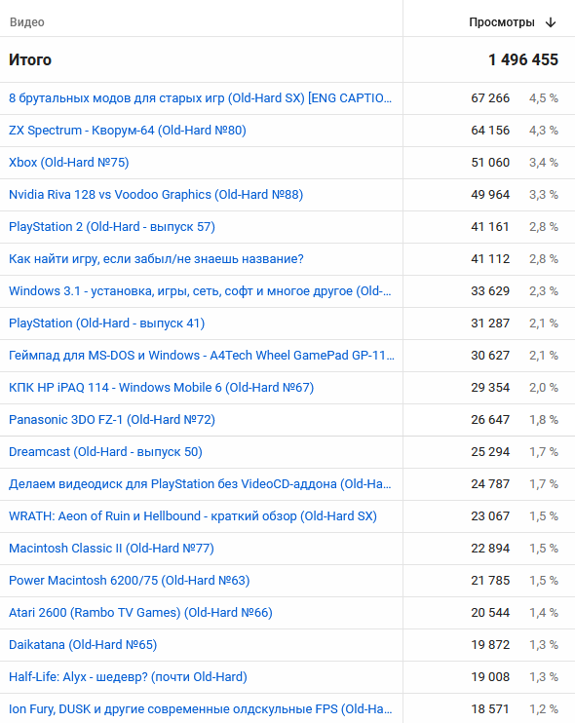
Task: Select Daikatana (Old-Hard №65) link
Action: coord(83,645)
